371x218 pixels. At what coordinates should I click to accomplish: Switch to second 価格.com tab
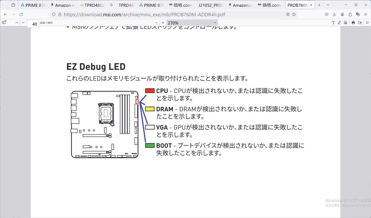(270, 5)
